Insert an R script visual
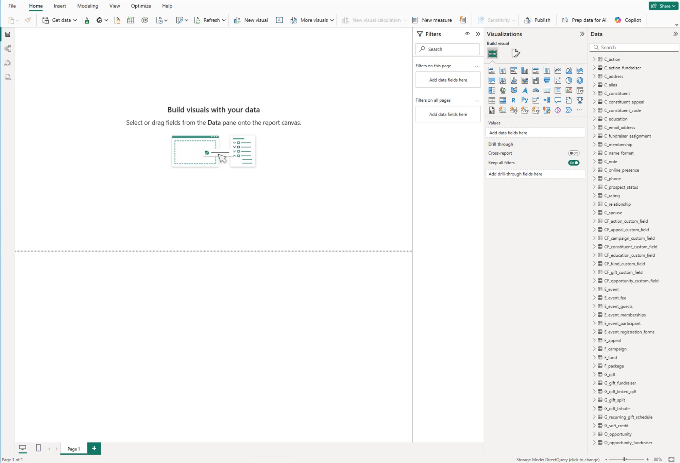 tap(513, 100)
